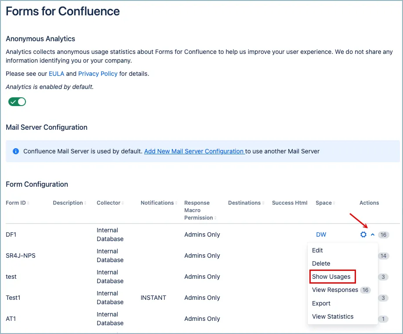Image resolution: width=403 pixels, height=334 pixels.
Task: Sort table by Notifications column
Action: pyautogui.click(x=159, y=203)
